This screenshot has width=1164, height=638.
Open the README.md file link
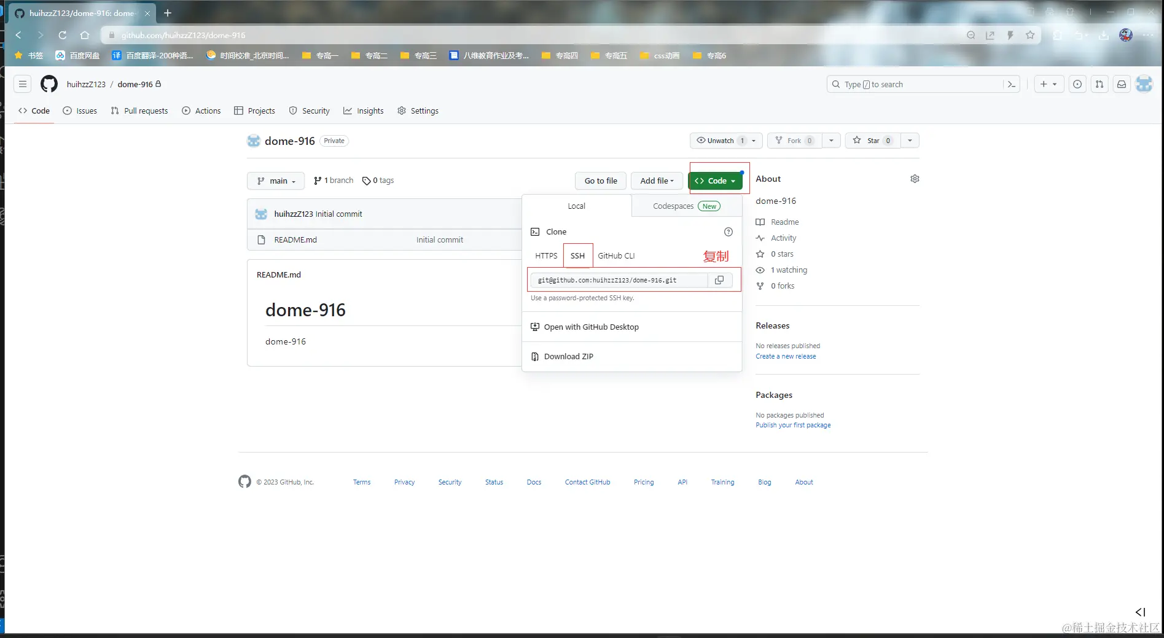[295, 239]
